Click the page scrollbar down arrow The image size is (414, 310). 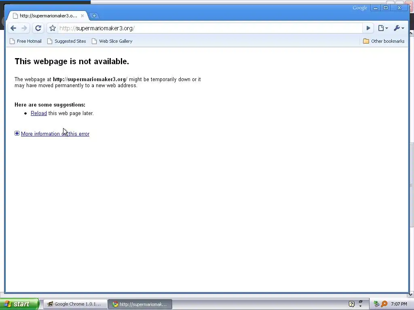411,294
